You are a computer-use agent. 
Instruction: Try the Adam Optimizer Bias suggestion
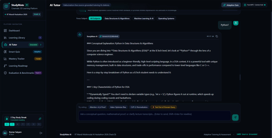118,107
